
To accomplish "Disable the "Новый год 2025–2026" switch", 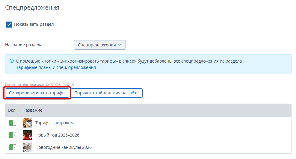I will (13, 135).
